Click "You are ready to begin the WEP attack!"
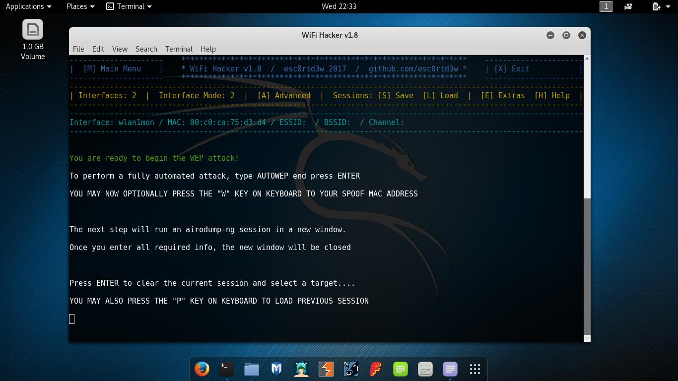The height and width of the screenshot is (381, 678). (154, 158)
